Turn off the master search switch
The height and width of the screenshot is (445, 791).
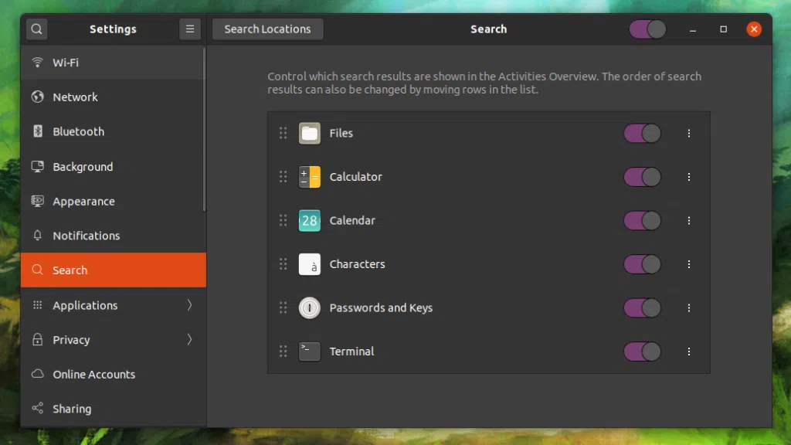pyautogui.click(x=647, y=29)
